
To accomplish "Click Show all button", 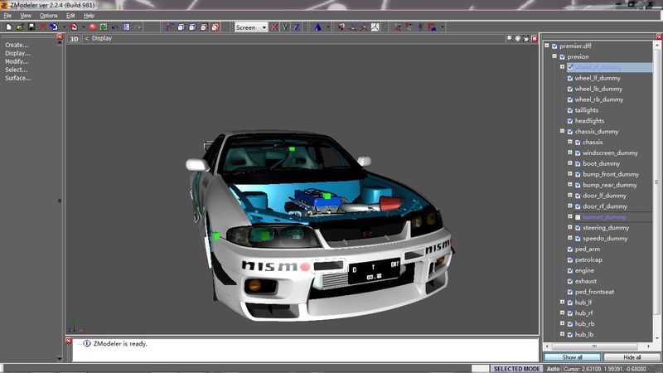I will tap(572, 357).
